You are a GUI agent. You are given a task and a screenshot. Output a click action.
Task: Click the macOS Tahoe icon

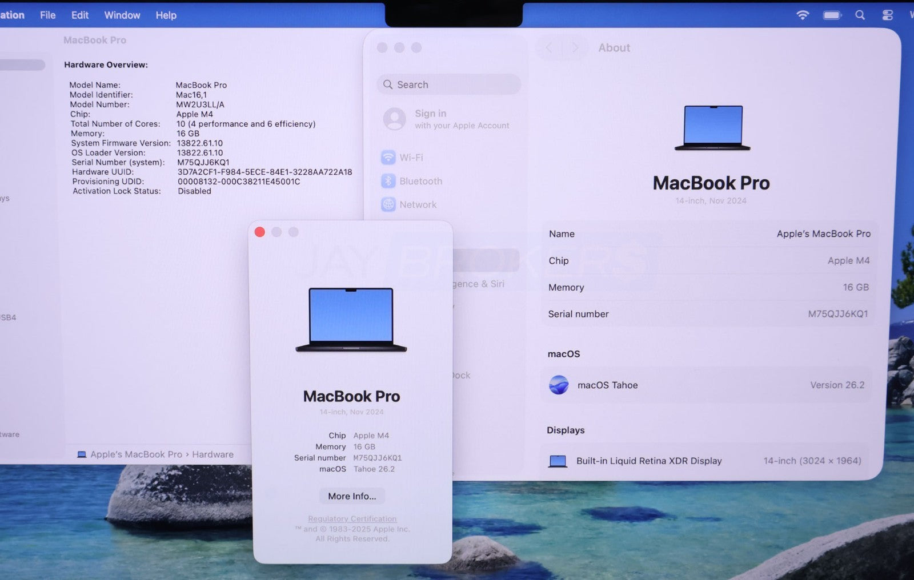click(559, 385)
